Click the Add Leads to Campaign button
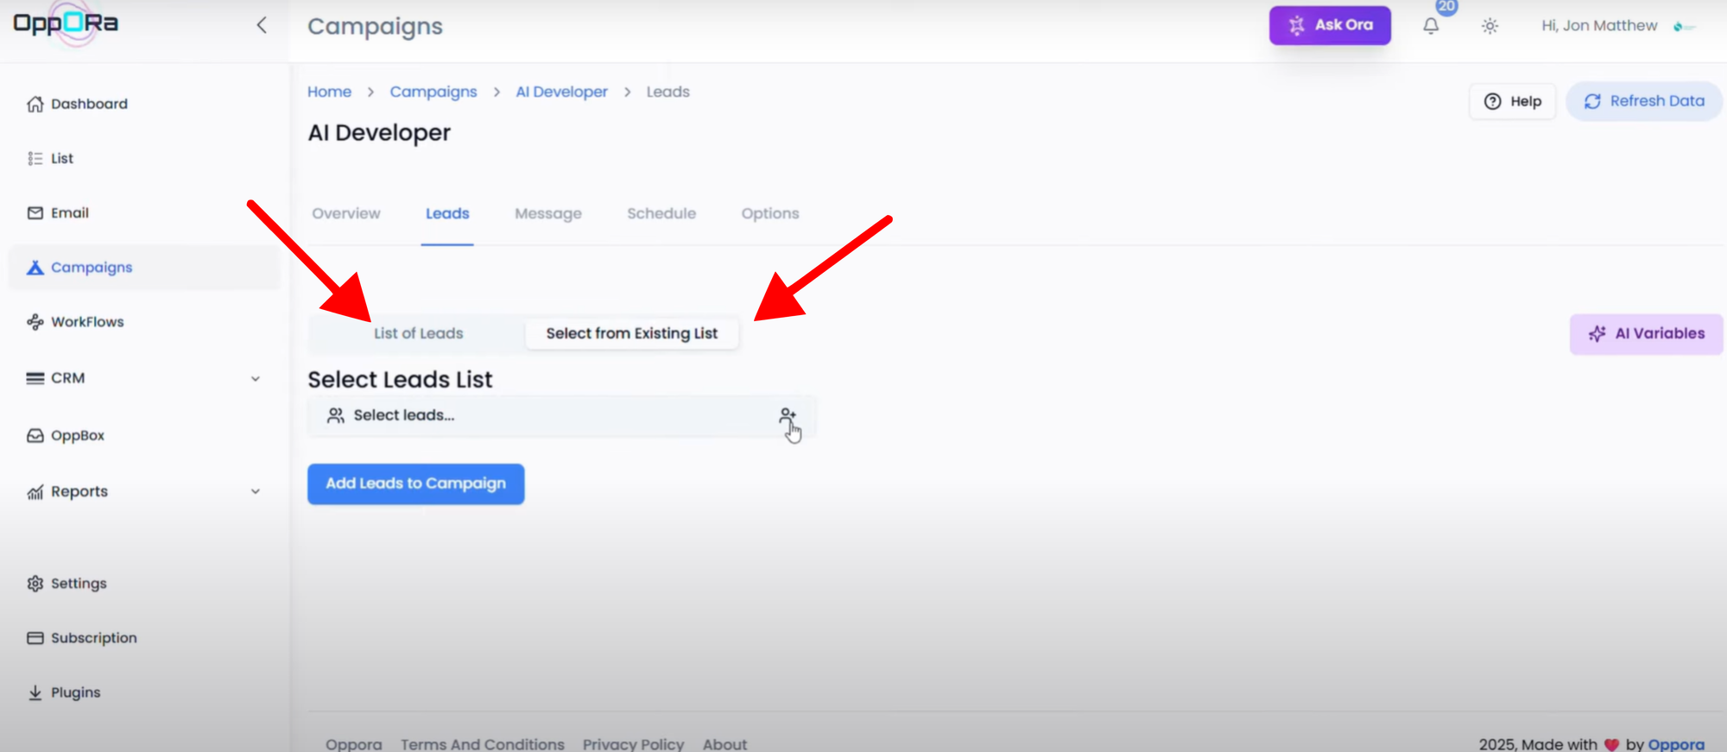 [x=415, y=483]
